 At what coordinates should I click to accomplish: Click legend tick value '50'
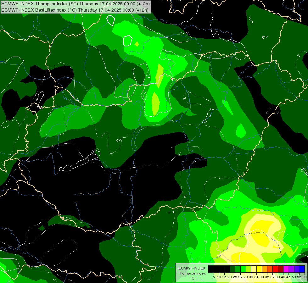coord(294,277)
